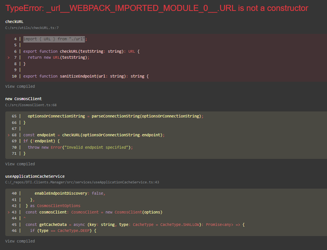Click the first View compiled link
Image resolution: width=327 pixels, height=250 pixels.
20,86
